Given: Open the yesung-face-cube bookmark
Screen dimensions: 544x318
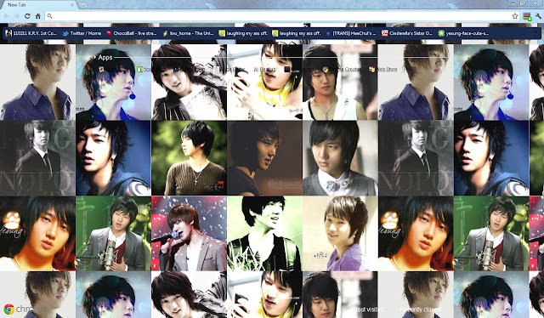Looking at the screenshot, I should (463, 33).
